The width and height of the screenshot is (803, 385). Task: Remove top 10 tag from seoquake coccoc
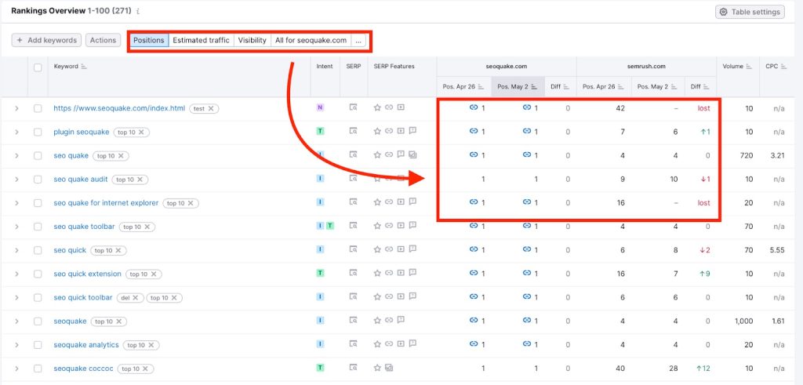point(145,369)
